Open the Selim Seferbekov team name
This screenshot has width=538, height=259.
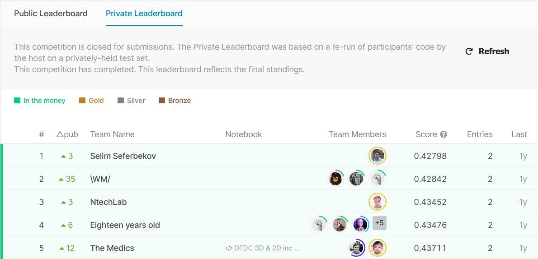[123, 156]
